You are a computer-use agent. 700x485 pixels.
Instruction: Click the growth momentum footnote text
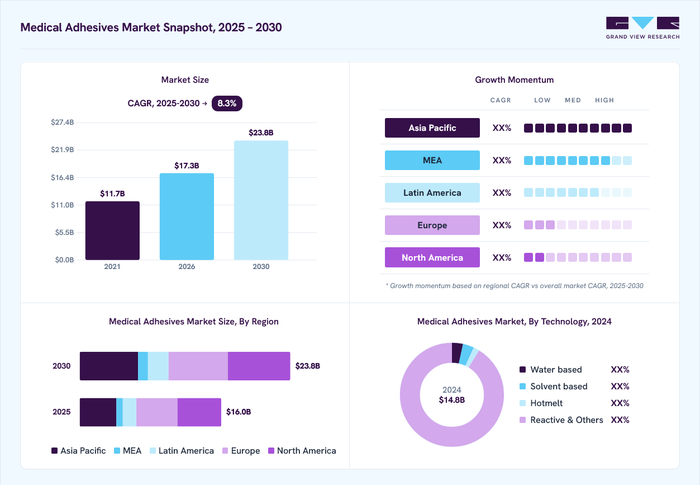515,286
